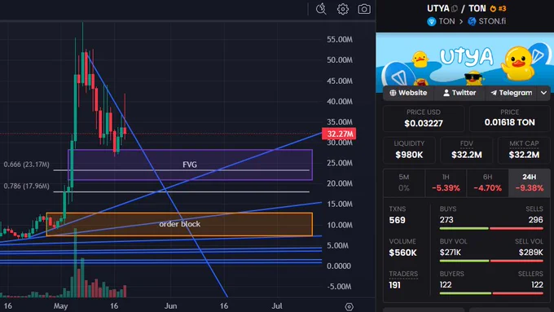554x312 pixels.
Task: Click the buys/sells ratio bar
Action: click(x=491, y=229)
